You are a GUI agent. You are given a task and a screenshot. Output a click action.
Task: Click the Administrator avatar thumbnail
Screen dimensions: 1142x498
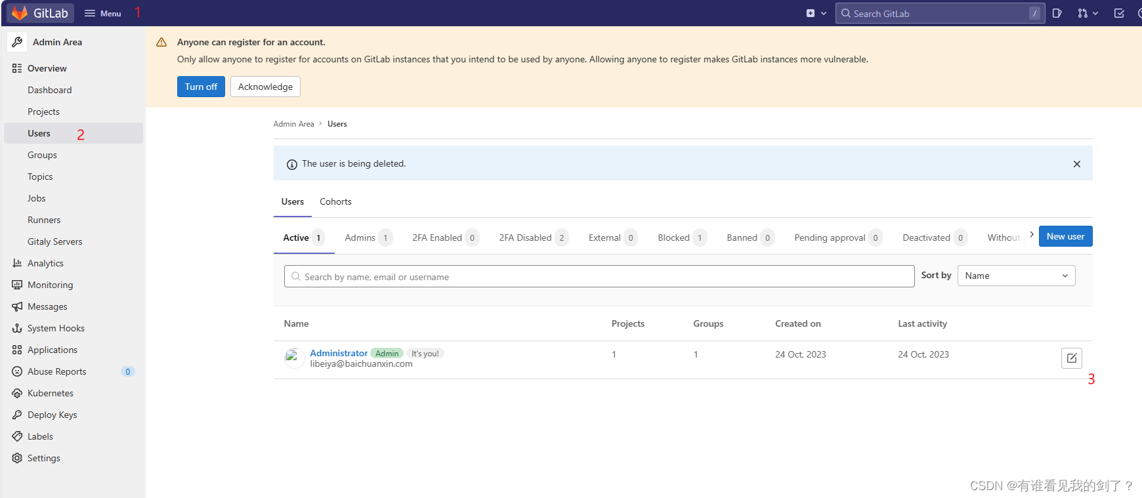[x=294, y=358]
